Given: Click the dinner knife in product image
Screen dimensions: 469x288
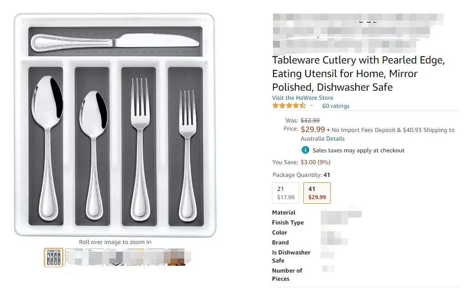Looking at the screenshot, I should (x=115, y=42).
